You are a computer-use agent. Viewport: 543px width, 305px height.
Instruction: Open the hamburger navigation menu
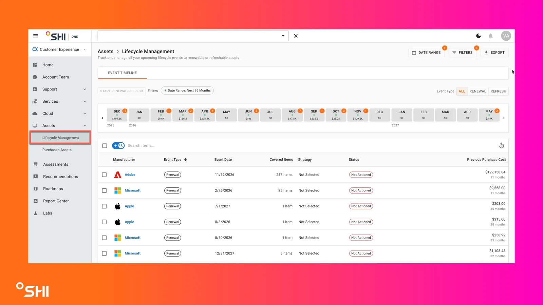click(x=36, y=36)
